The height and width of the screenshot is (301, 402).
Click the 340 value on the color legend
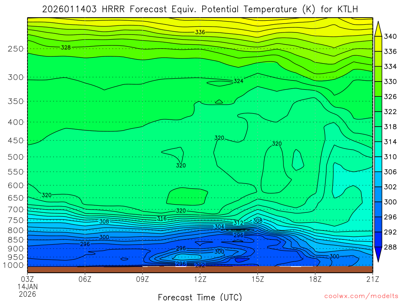[x=390, y=36]
